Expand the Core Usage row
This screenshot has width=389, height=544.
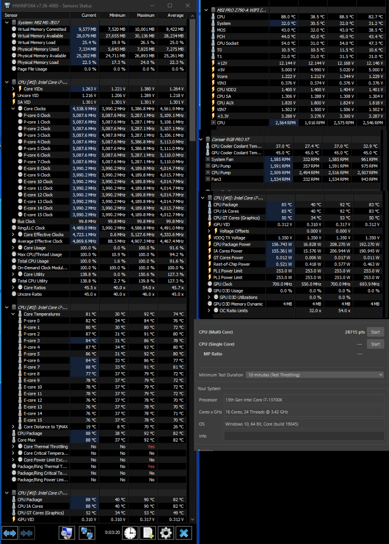coord(14,248)
